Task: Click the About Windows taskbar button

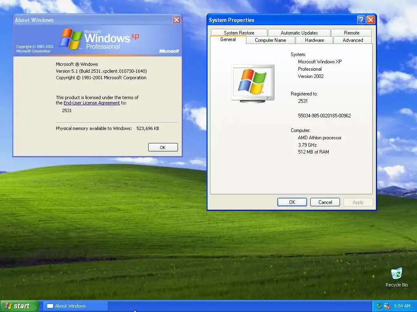Action: (75, 306)
